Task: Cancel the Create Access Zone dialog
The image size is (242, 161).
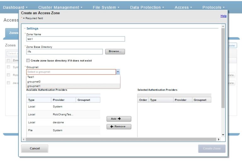Action: [x=35, y=148]
